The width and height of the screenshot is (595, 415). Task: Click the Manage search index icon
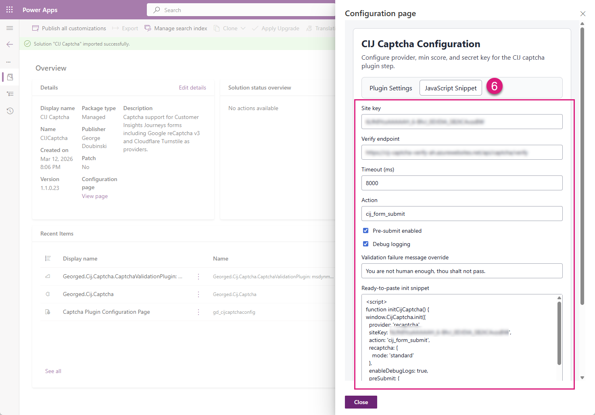coord(148,28)
